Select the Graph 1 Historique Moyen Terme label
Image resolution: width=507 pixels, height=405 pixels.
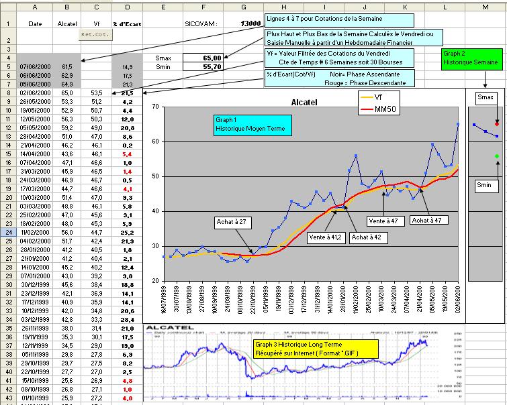click(252, 125)
